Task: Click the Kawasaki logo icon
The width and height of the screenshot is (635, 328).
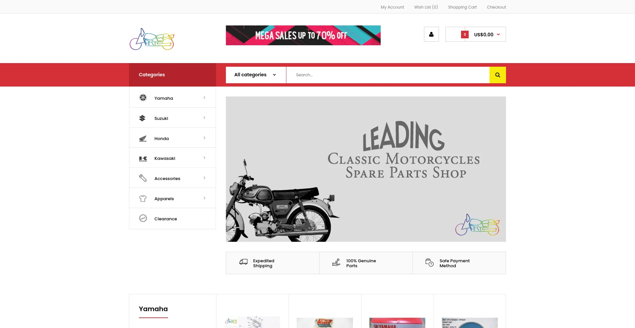Action: coord(143,159)
